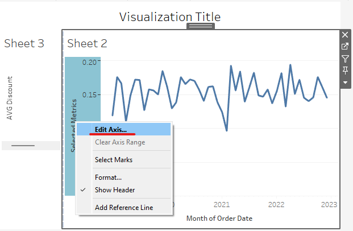The image size is (353, 231).
Task: Open Format... from the context menu
Action: point(108,178)
